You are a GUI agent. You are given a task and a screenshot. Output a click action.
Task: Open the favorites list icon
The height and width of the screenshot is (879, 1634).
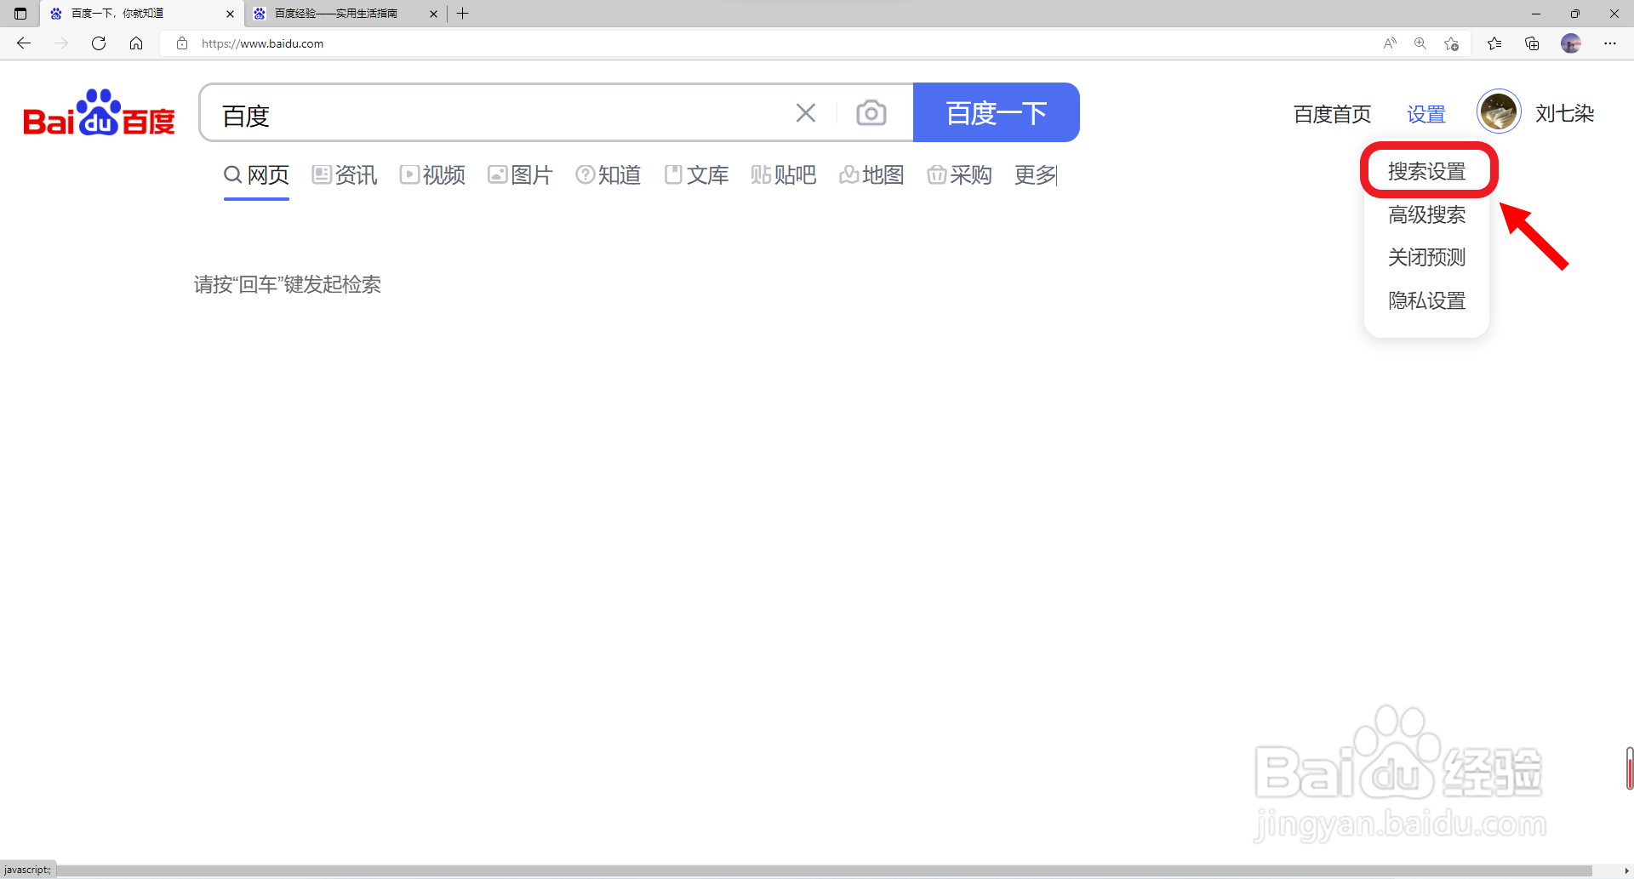tap(1494, 43)
